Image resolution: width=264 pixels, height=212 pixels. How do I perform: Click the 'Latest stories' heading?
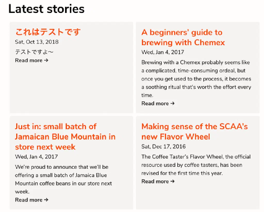pyautogui.click(x=46, y=9)
